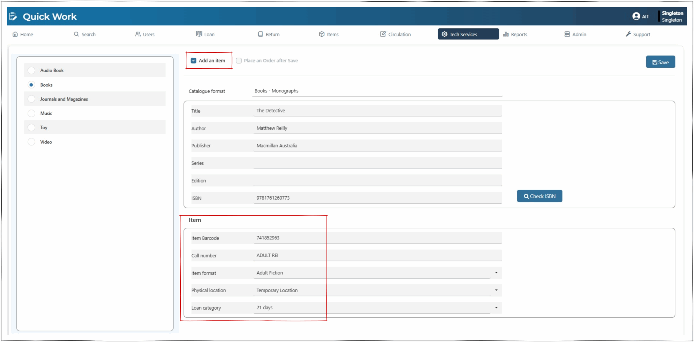Screen dimensions: 694x342
Task: Open Users via the people icon
Action: click(x=138, y=34)
